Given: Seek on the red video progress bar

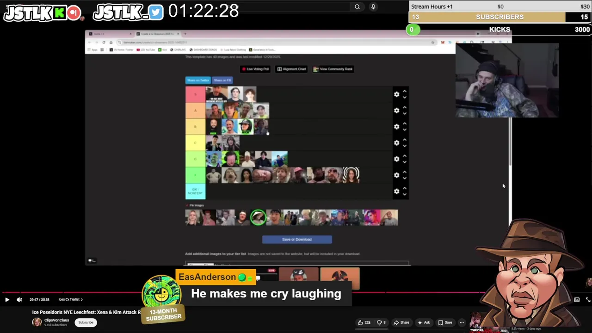Looking at the screenshot, I should tap(296, 292).
